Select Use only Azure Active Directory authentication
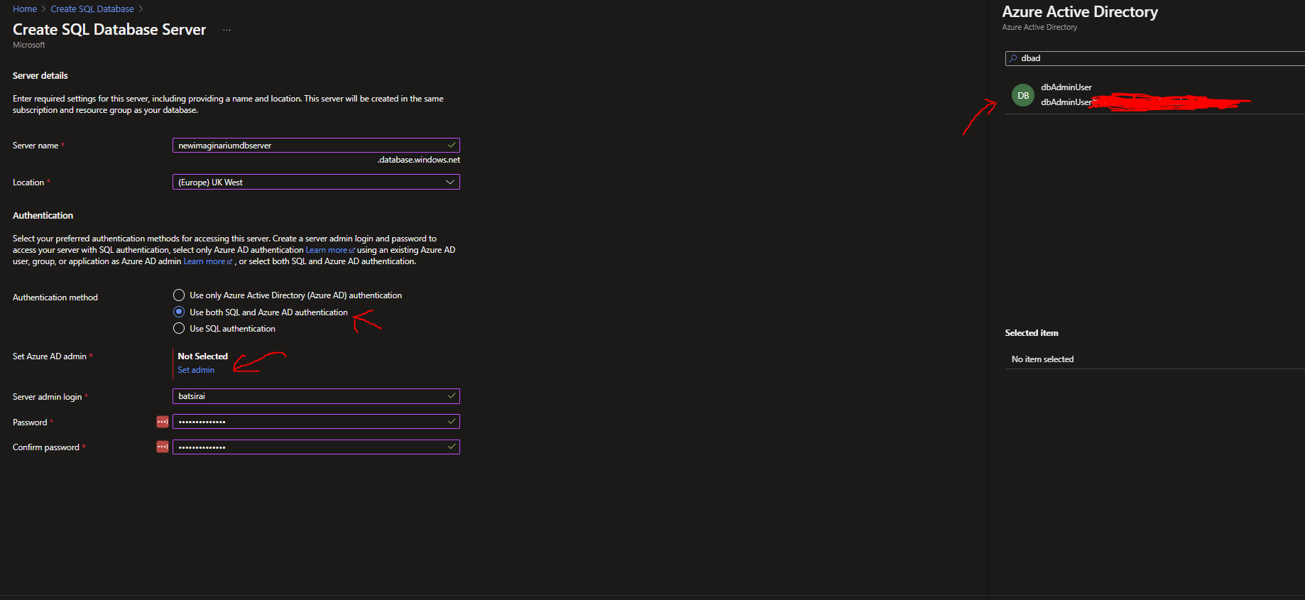Image resolution: width=1305 pixels, height=600 pixels. point(179,295)
